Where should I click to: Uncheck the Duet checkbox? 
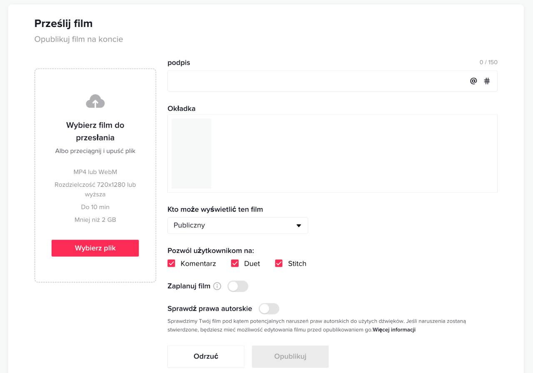(235, 263)
